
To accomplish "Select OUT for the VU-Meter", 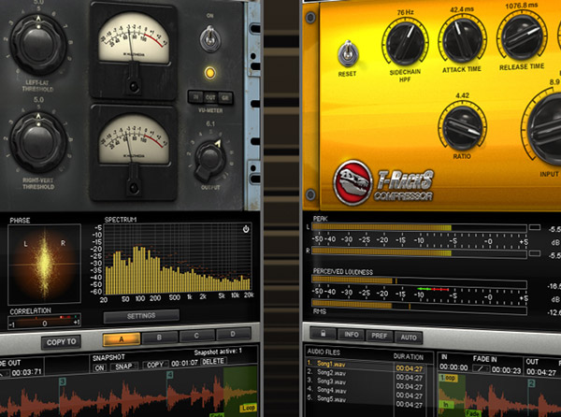I will 210,97.
